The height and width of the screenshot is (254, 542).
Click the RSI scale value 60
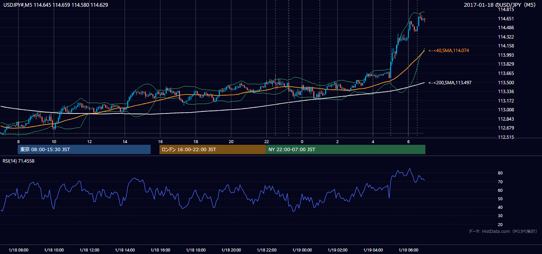point(500,190)
